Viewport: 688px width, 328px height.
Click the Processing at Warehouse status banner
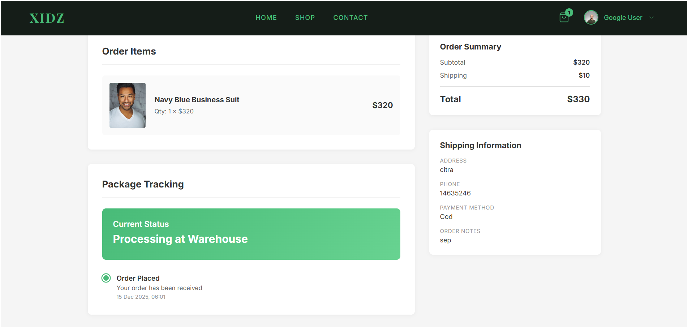click(x=251, y=234)
